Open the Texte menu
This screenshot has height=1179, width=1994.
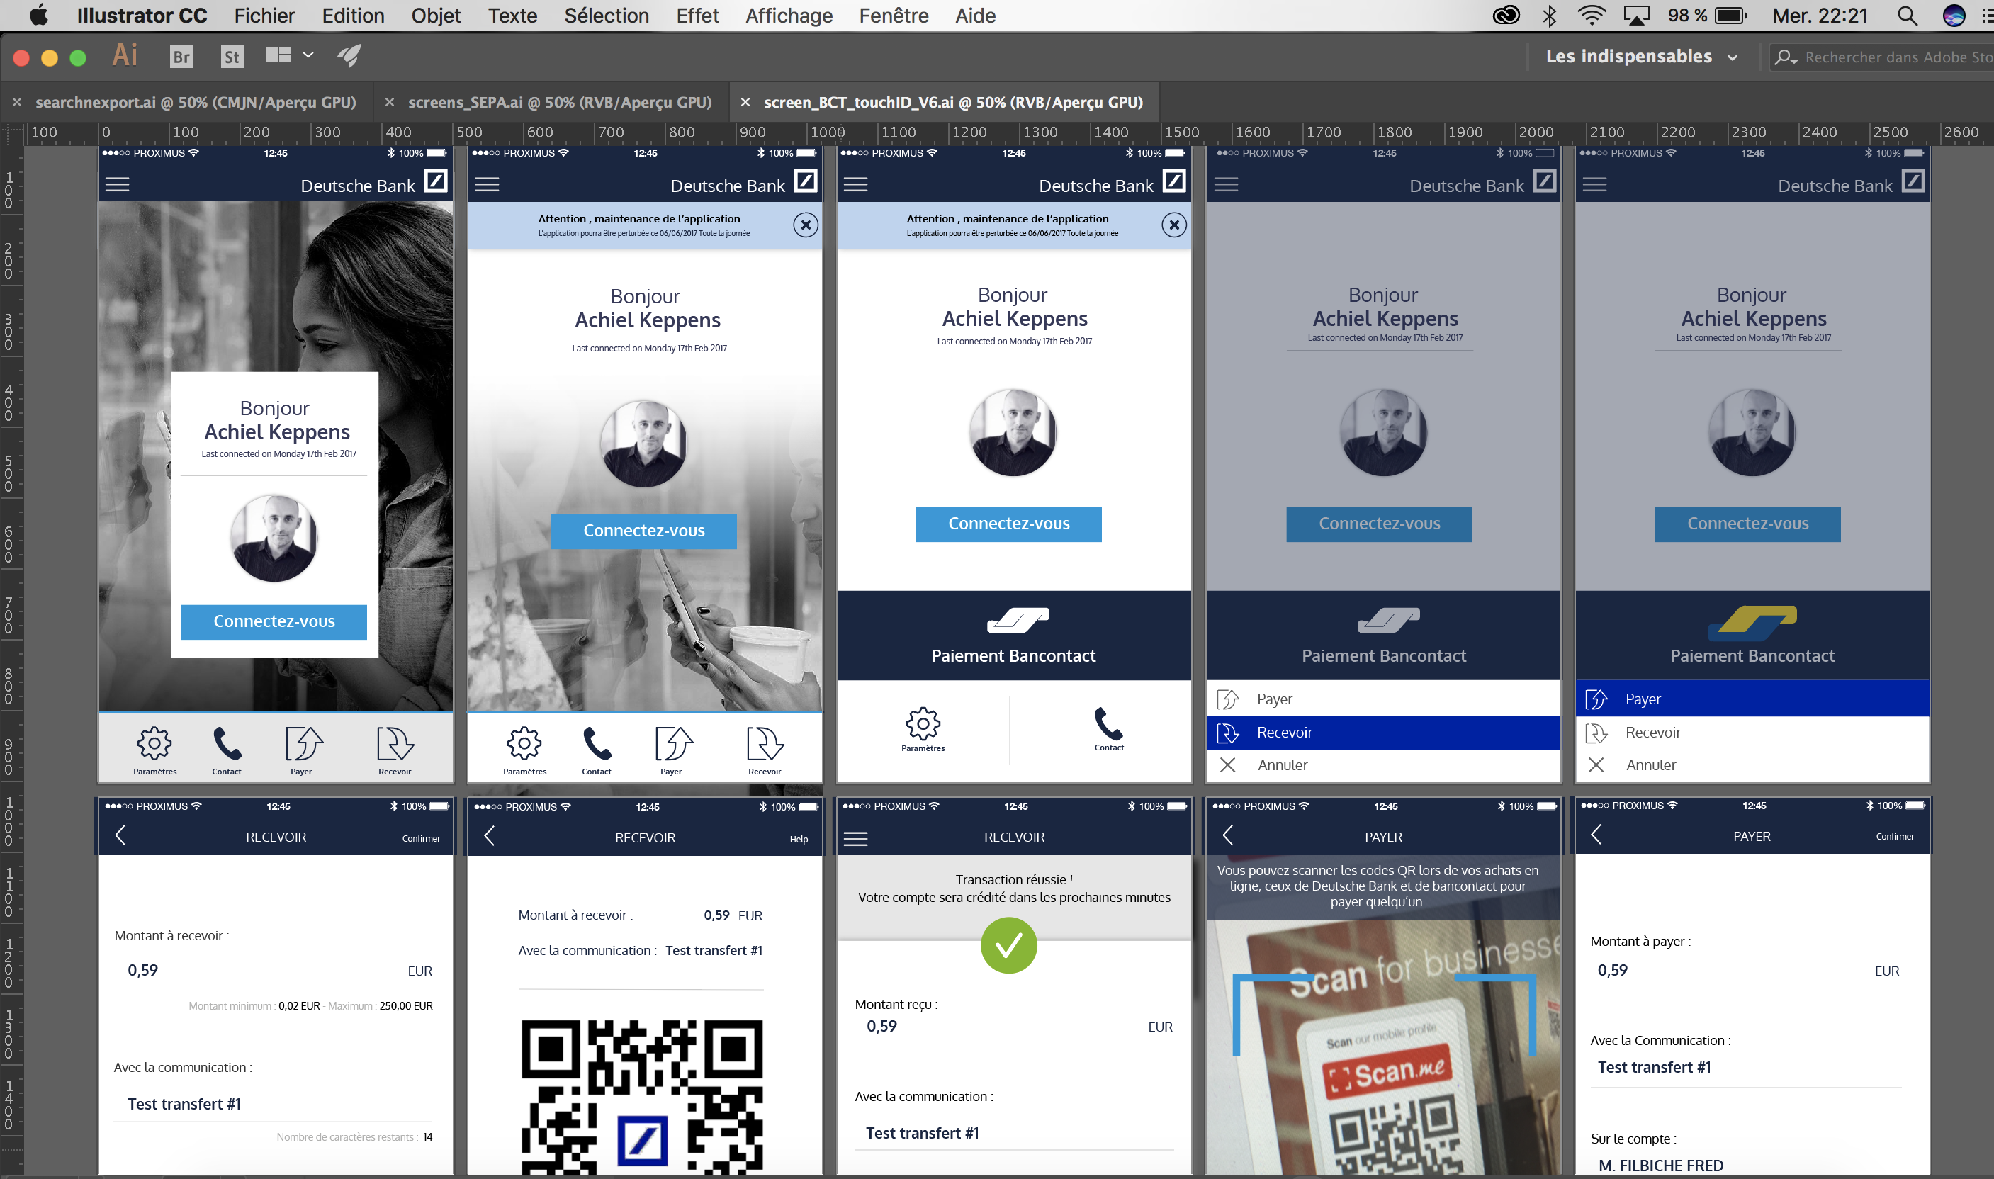coord(512,16)
